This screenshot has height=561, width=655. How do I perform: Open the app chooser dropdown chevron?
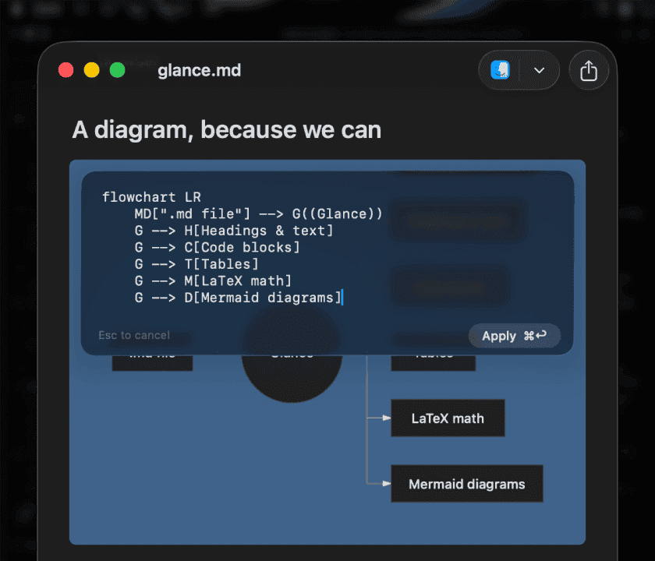(x=540, y=70)
